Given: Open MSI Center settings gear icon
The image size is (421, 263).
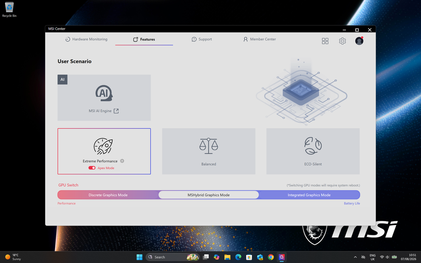Looking at the screenshot, I should (342, 41).
